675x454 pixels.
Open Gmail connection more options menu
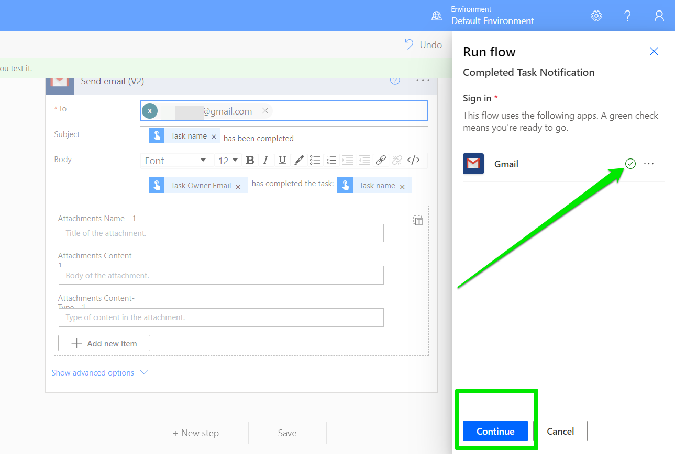point(649,164)
